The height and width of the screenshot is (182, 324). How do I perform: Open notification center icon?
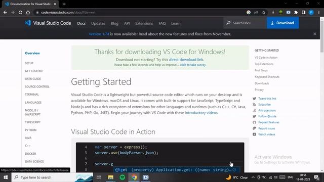tap(316, 177)
